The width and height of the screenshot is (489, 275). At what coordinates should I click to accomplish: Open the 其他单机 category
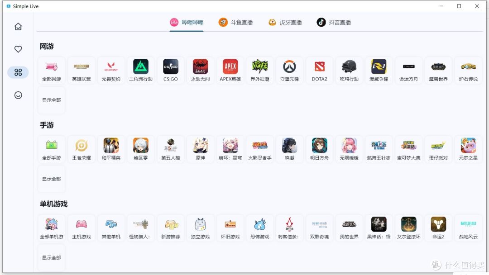click(111, 228)
